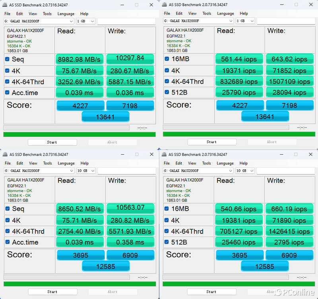This screenshot has height=299, width=318.
Task: Maximize the window showing 8650.52 MB/s
Action: (136, 154)
